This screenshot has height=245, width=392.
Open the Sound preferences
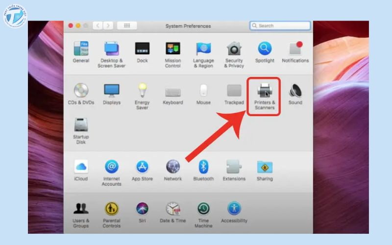[x=295, y=91]
